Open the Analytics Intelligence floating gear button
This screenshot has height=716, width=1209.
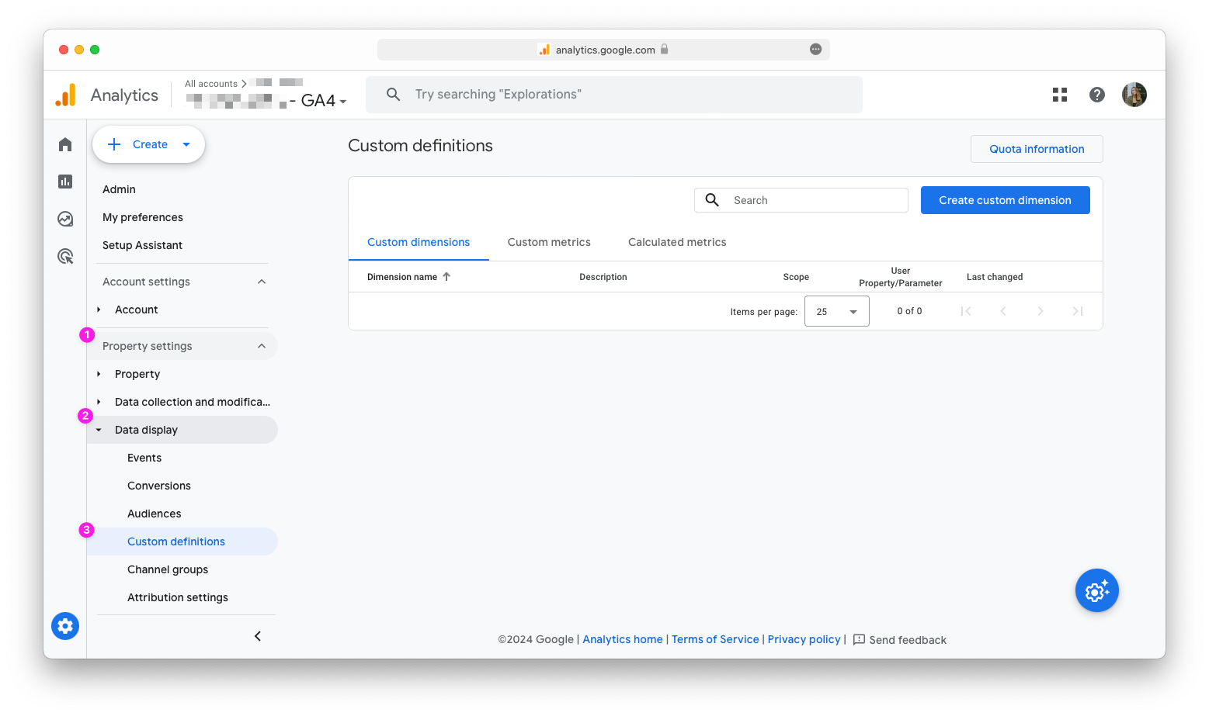(x=1096, y=590)
